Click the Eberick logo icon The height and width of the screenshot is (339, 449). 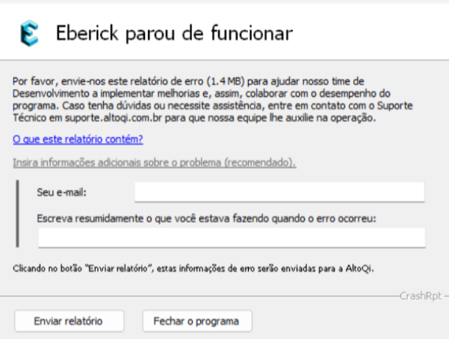coord(29,33)
